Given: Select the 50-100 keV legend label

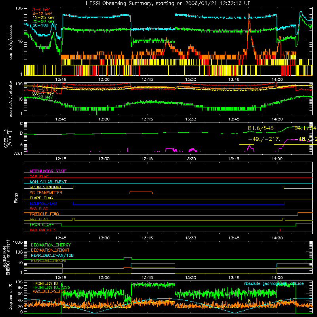Looking at the screenshot, I should [x=45, y=25].
